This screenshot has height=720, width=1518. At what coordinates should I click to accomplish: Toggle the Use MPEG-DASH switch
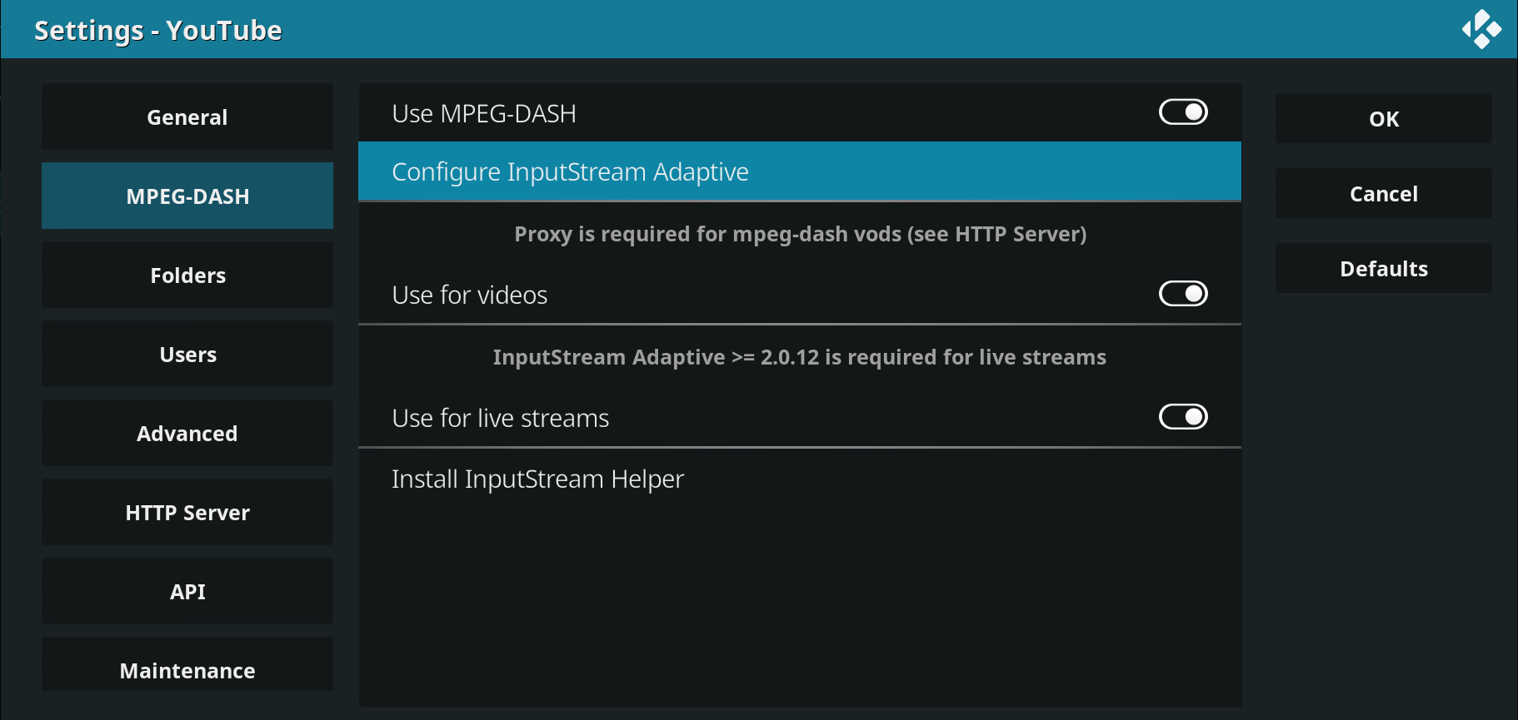click(1183, 112)
